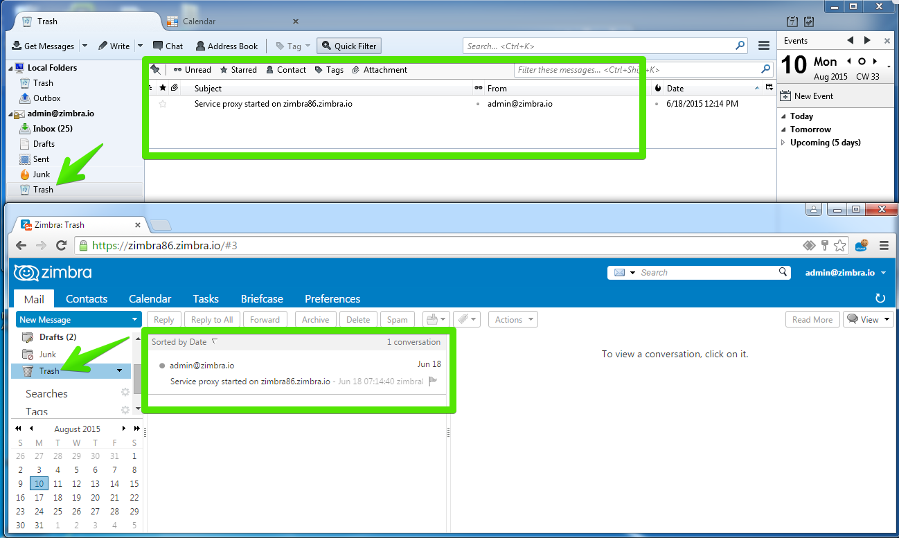Open the Write button dropdown arrow

139,46
